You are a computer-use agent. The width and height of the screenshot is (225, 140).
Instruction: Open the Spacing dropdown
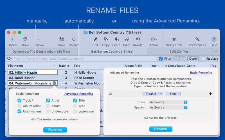[x=168, y=108]
